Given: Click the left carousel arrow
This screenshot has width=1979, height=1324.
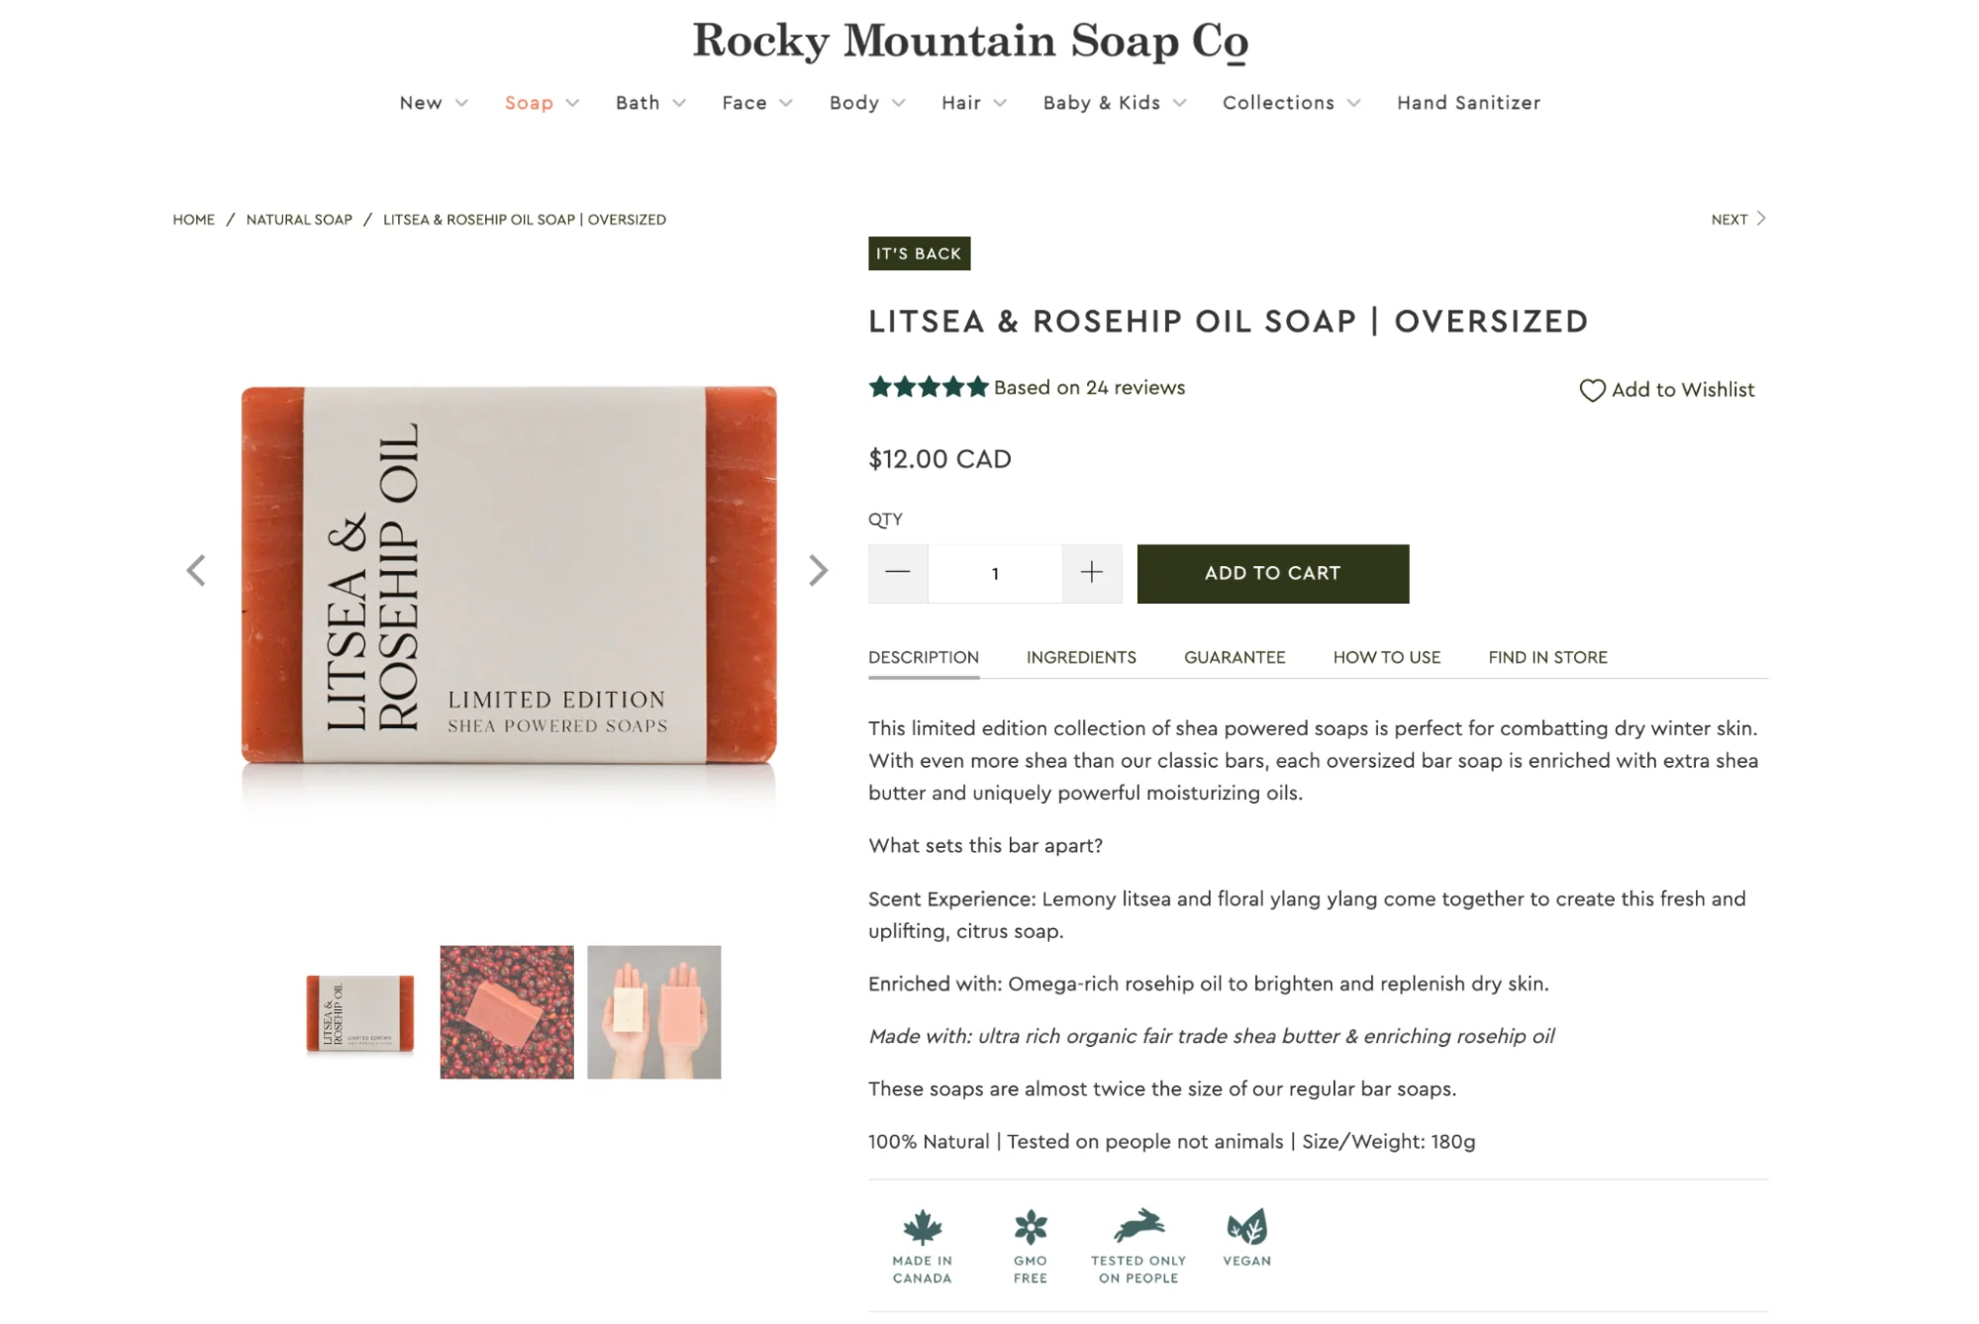Looking at the screenshot, I should 196,570.
